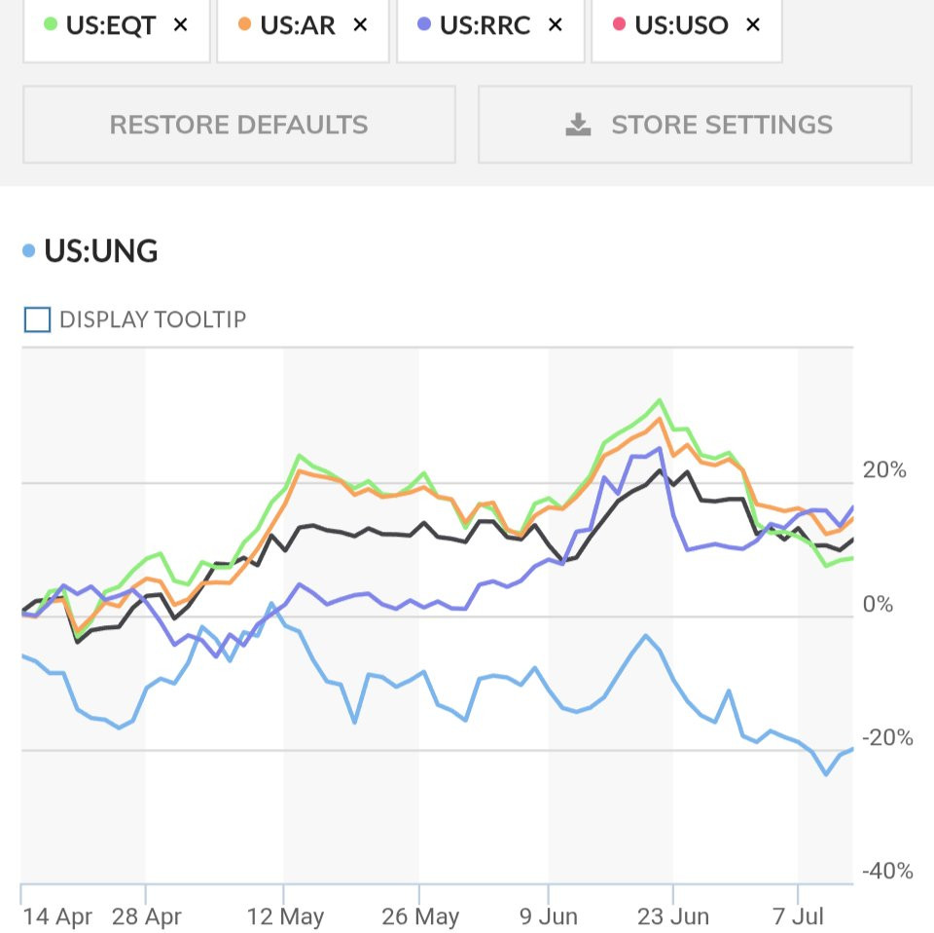This screenshot has width=934, height=933.
Task: Enable the Display Tooltip checkbox
Action: (x=37, y=319)
